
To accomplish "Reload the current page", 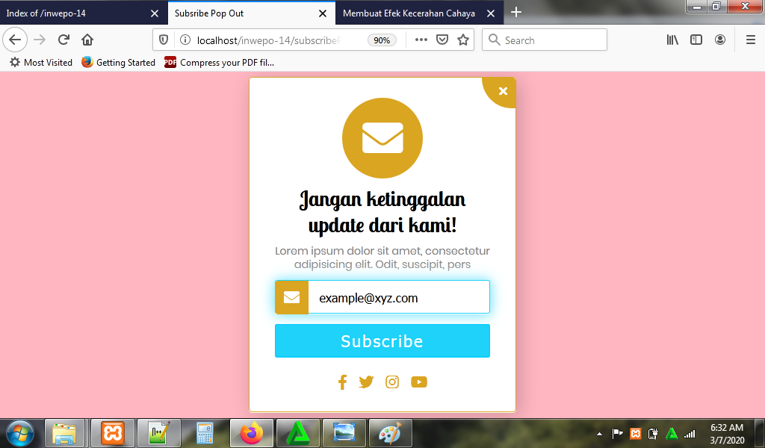I will point(64,40).
